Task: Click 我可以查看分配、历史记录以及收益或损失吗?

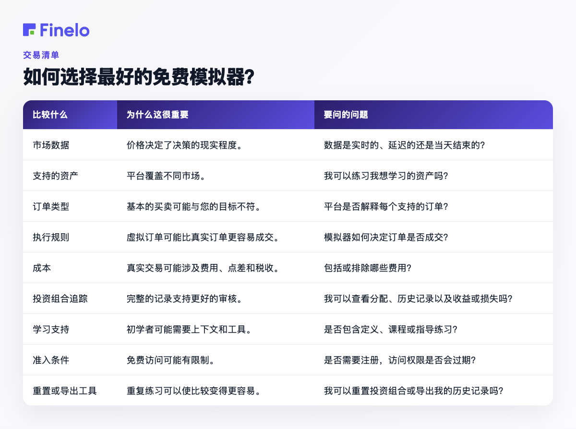Action: pos(418,298)
